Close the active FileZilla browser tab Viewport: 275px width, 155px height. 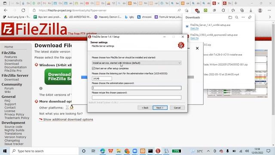click(x=219, y=3)
